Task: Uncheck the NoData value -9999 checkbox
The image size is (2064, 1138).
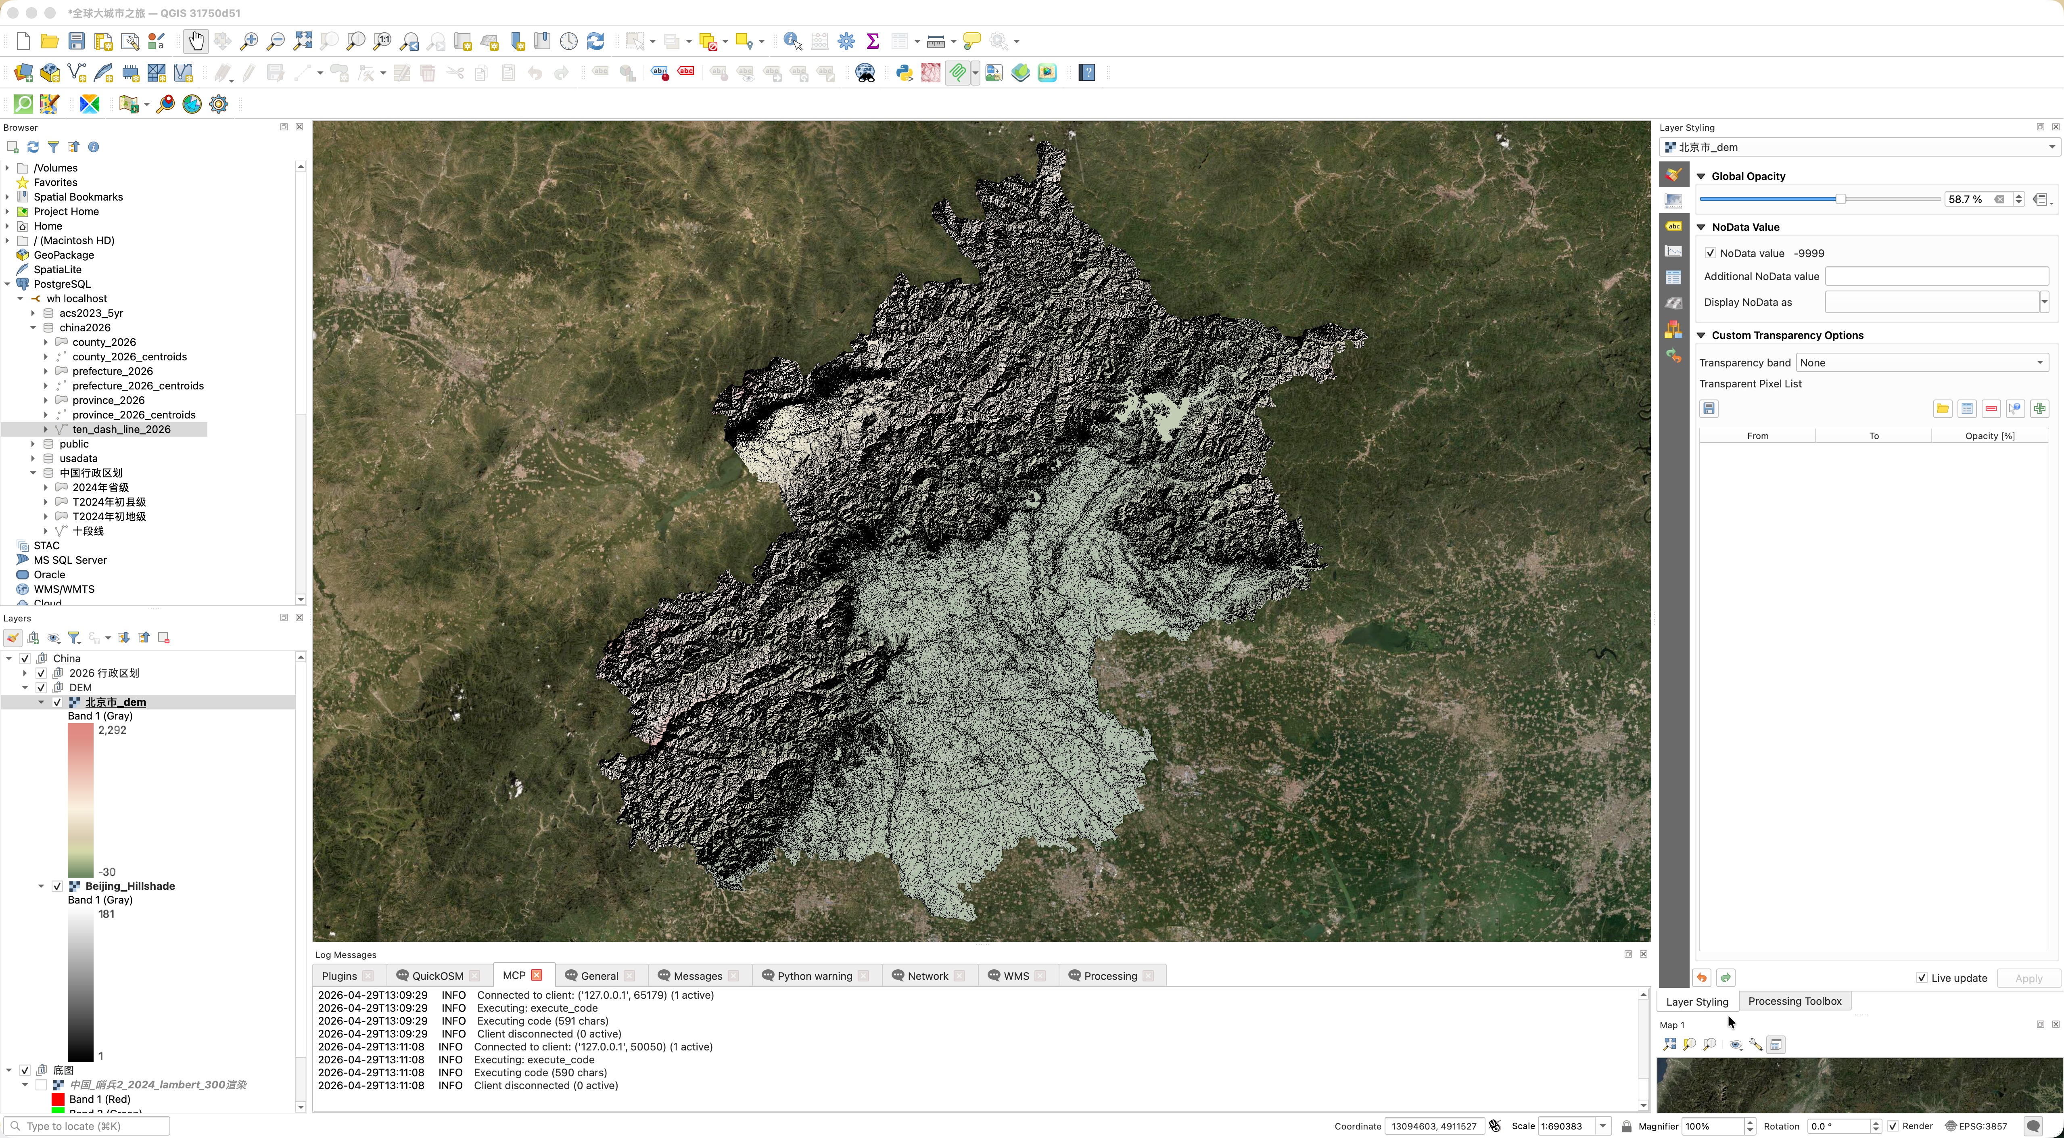Action: (1711, 253)
